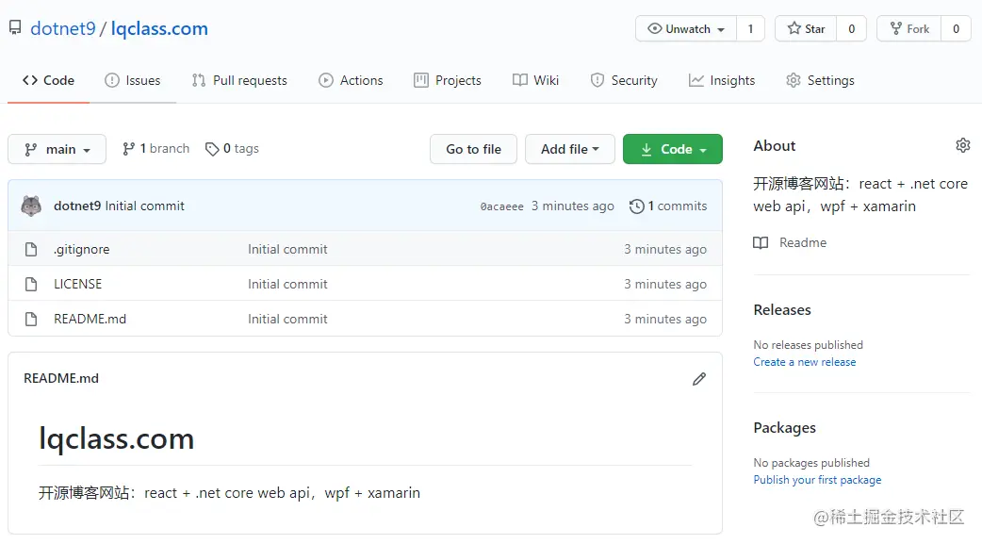This screenshot has height=544, width=982.
Task: View the Insights tab
Action: [x=722, y=80]
